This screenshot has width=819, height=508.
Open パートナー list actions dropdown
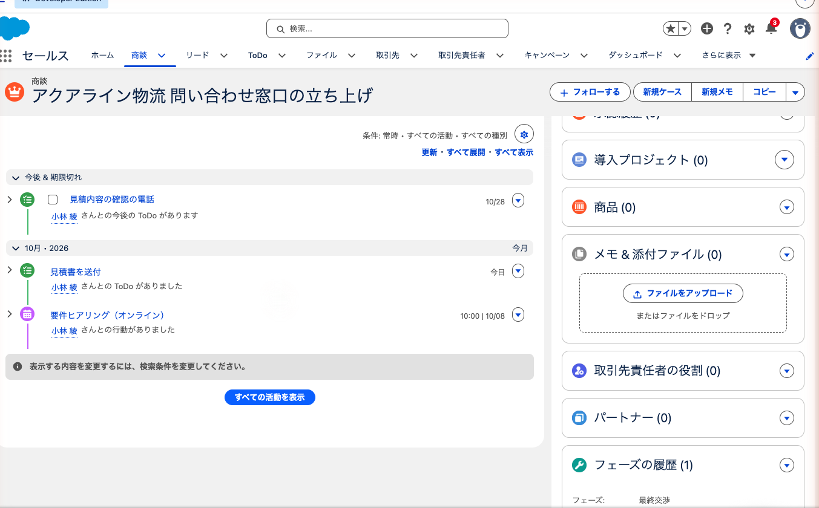[787, 418]
